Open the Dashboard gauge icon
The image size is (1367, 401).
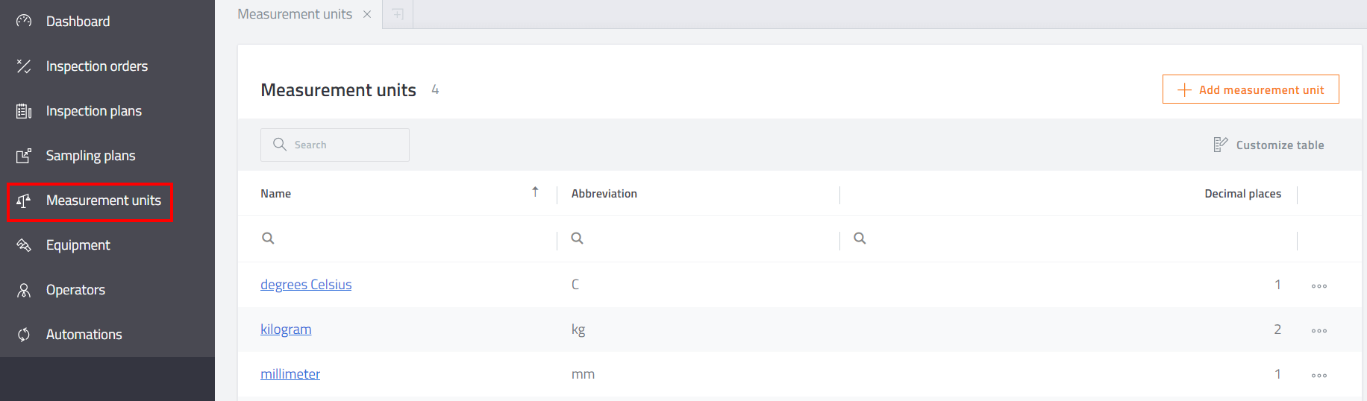pyautogui.click(x=24, y=21)
